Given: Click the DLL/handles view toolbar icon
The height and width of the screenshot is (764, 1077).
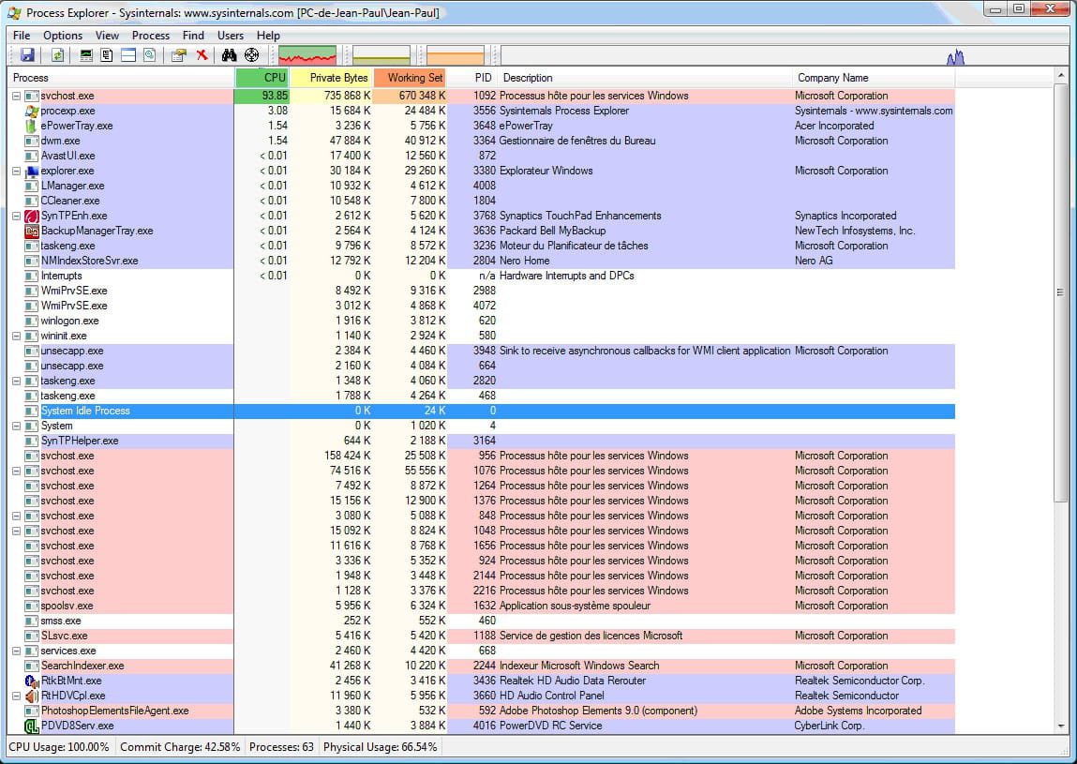Looking at the screenshot, I should coord(150,55).
